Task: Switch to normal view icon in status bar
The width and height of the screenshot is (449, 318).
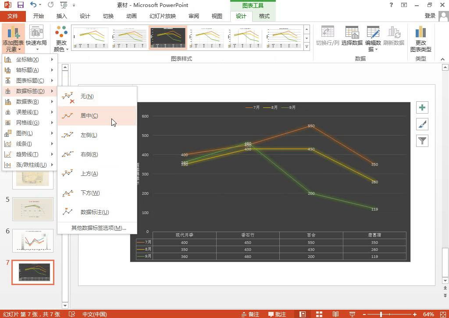Action: coord(303,314)
